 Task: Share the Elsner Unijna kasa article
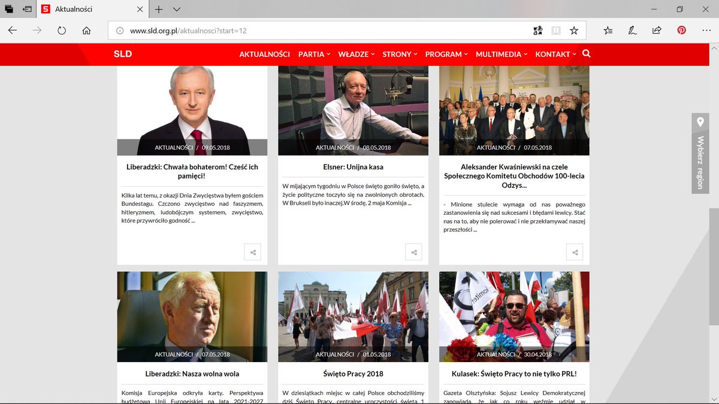pos(413,252)
